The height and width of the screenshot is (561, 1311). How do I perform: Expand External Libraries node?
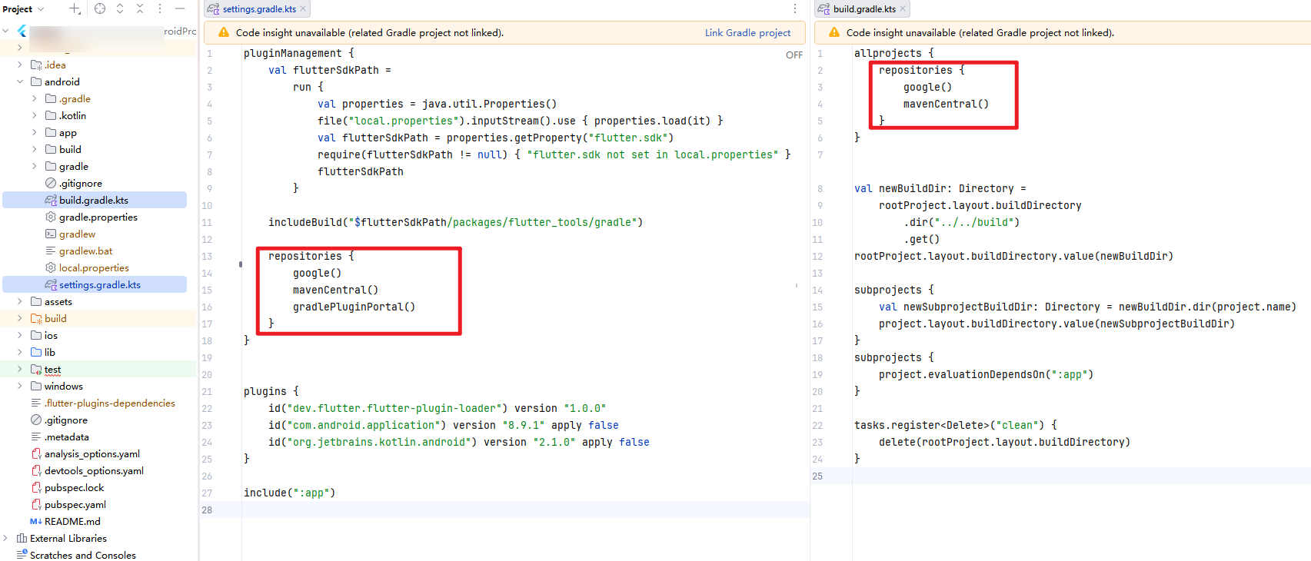[x=5, y=538]
